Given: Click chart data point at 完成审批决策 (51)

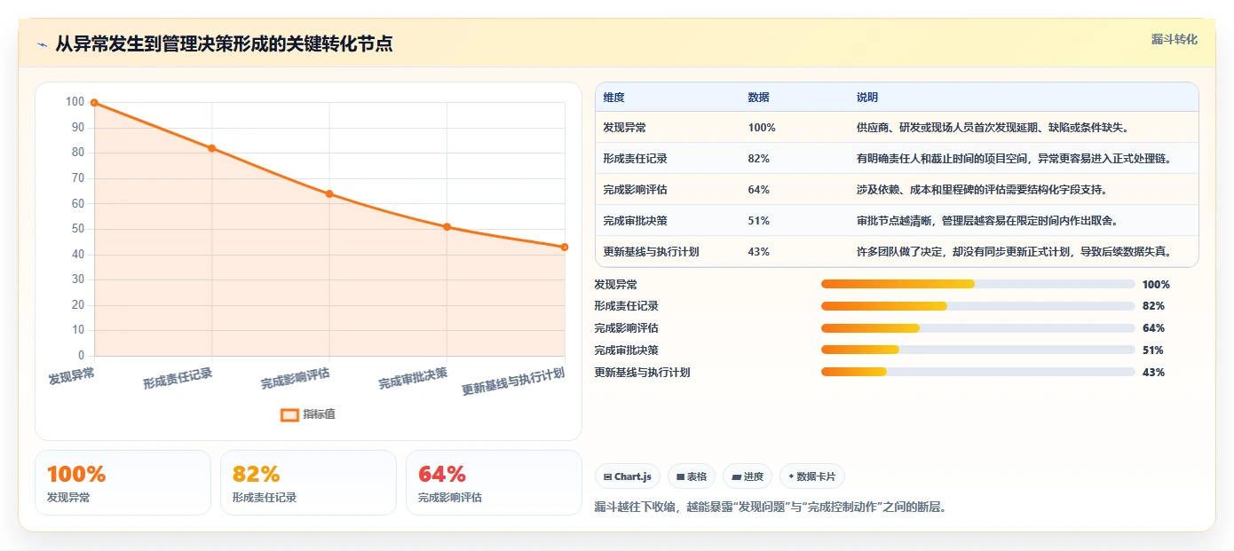Looking at the screenshot, I should point(447,226).
